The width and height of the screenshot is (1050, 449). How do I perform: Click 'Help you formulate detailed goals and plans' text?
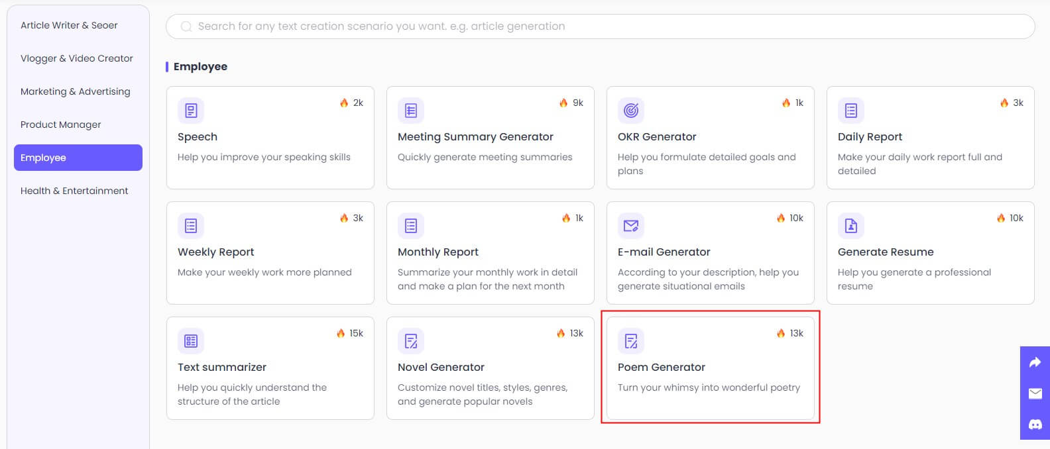707,164
